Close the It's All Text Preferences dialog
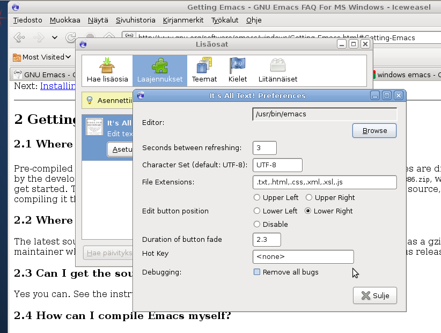 tap(399, 96)
